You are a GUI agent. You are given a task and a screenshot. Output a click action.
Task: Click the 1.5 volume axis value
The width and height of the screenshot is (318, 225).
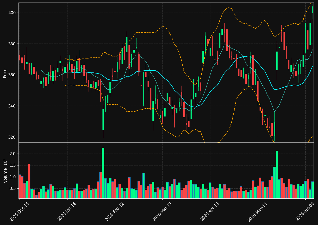coord(13,165)
